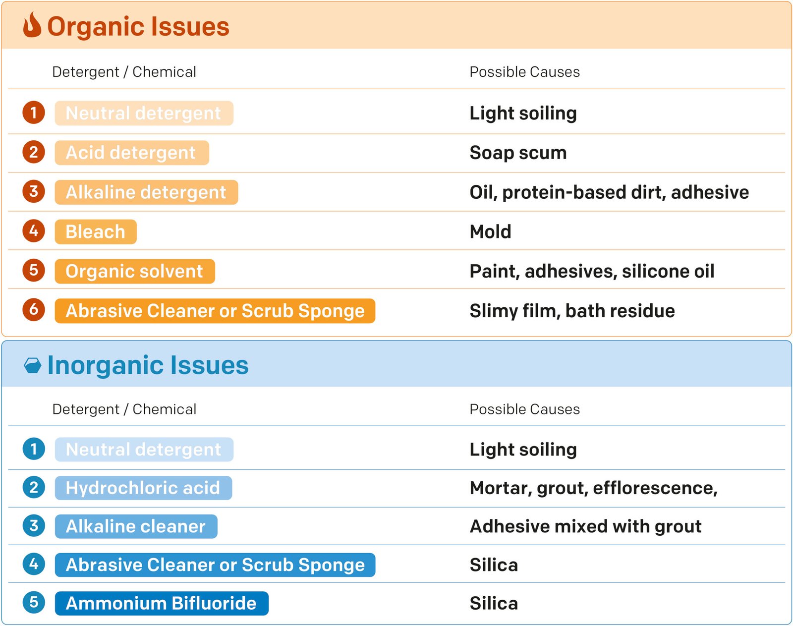Click orange Abrasive Cleaner or Scrub Sponge tag
The width and height of the screenshot is (793, 626).
coord(215,311)
